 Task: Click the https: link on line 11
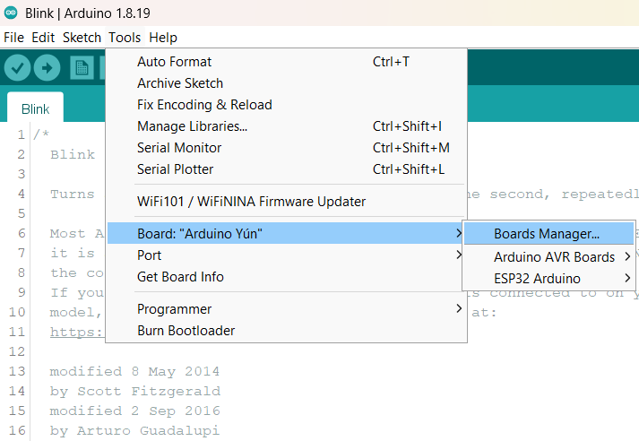pos(76,332)
